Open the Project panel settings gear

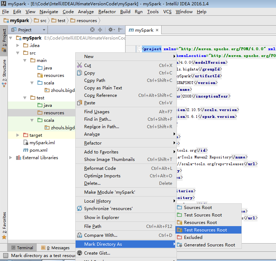[111, 30]
